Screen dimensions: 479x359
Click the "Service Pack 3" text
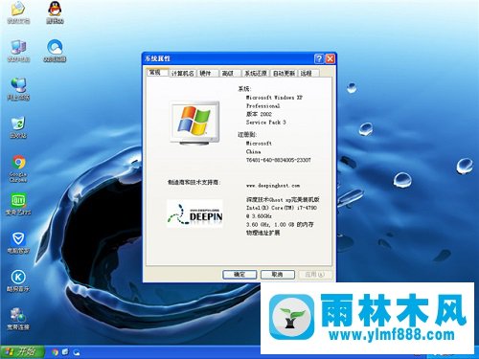265,123
